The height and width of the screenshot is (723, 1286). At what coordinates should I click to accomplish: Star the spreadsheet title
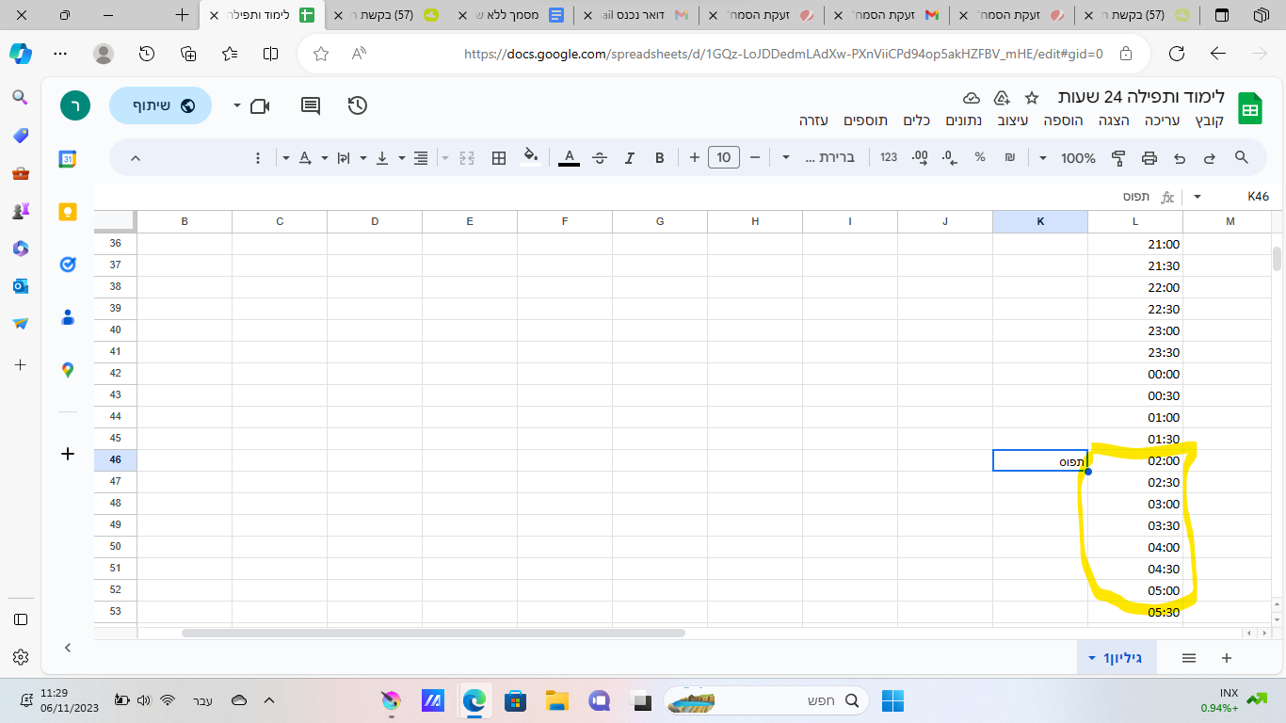[x=1031, y=98]
